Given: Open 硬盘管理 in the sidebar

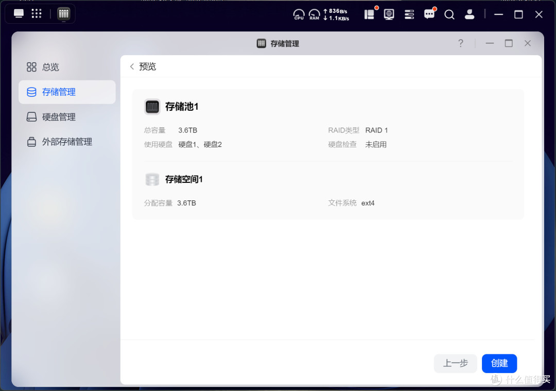Looking at the screenshot, I should tap(67, 117).
